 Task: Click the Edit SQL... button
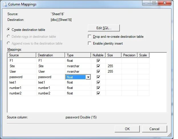point(104,28)
